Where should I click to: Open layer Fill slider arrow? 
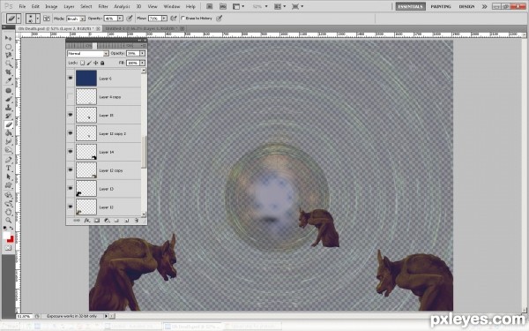(x=142, y=63)
